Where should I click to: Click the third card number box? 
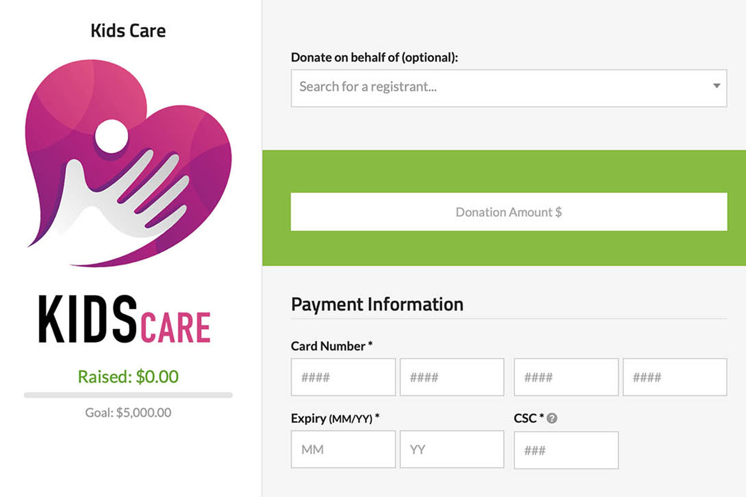pos(565,378)
